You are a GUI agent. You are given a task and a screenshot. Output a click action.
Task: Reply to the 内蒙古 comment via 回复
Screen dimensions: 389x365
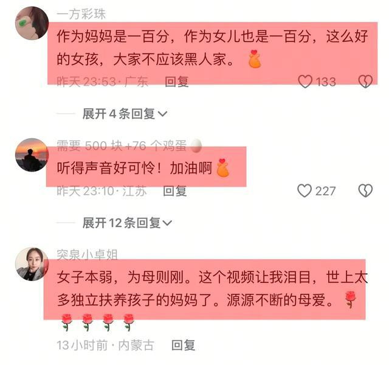coord(184,345)
